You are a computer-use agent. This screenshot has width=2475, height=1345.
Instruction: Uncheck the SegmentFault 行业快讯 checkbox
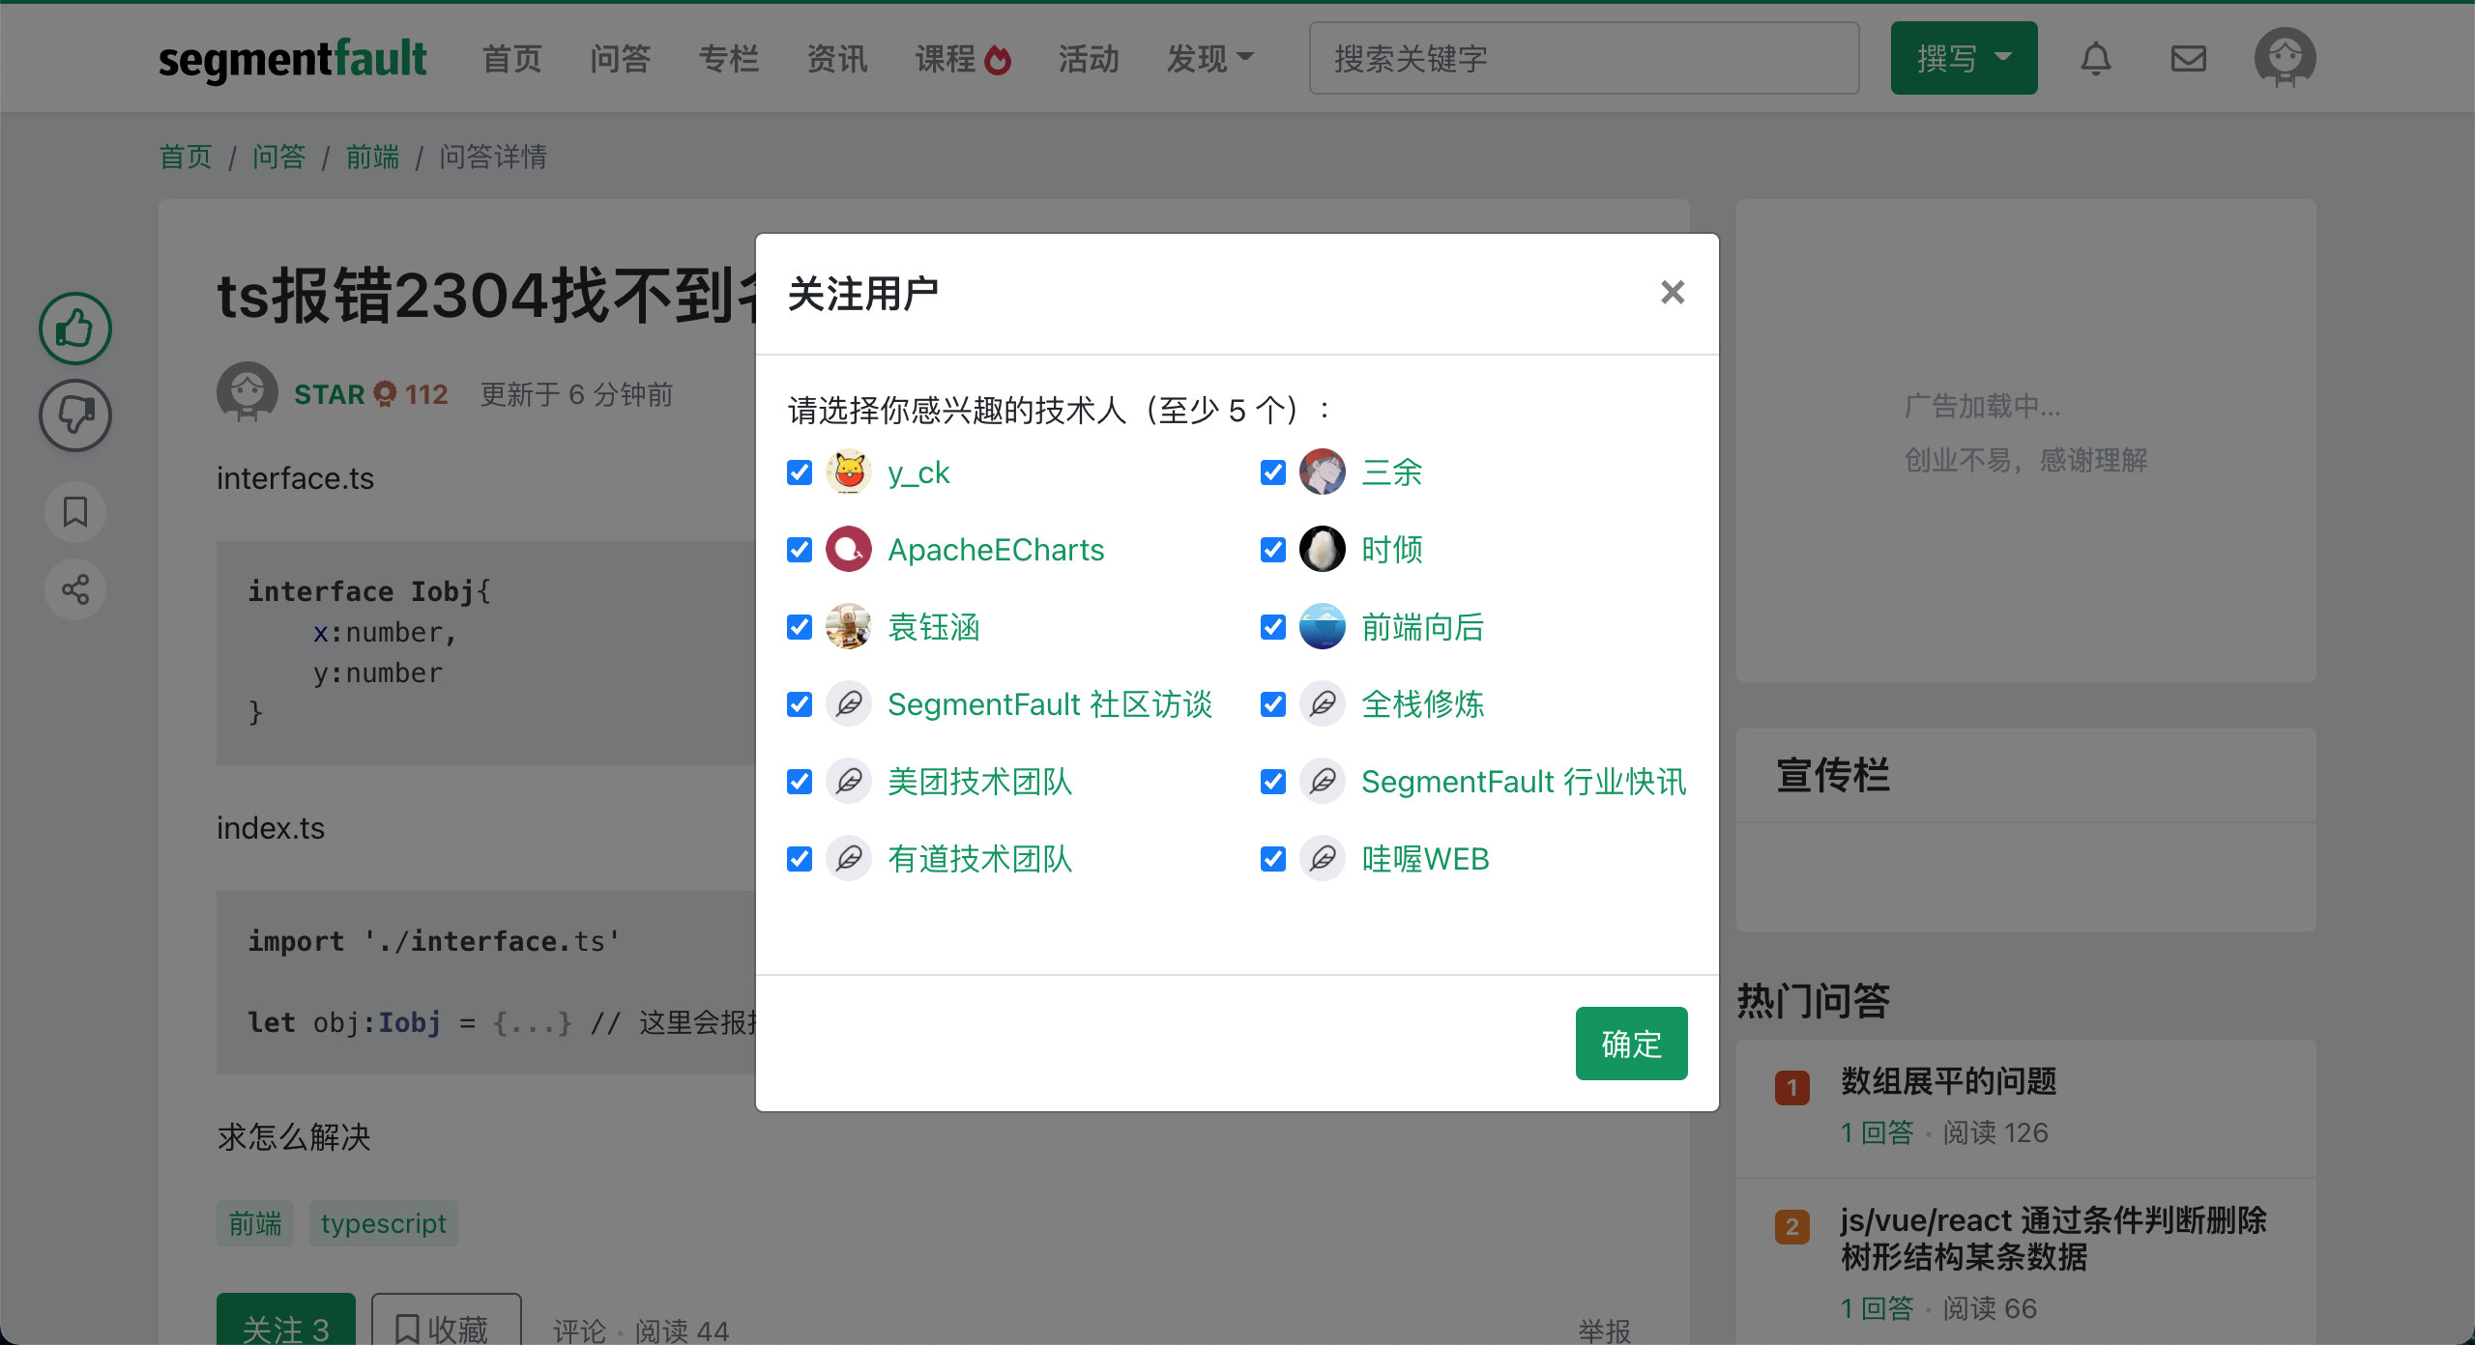point(1273,782)
